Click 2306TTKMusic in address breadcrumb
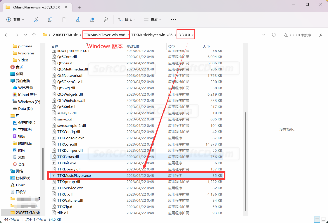This screenshot has width=328, height=223. click(x=65, y=35)
